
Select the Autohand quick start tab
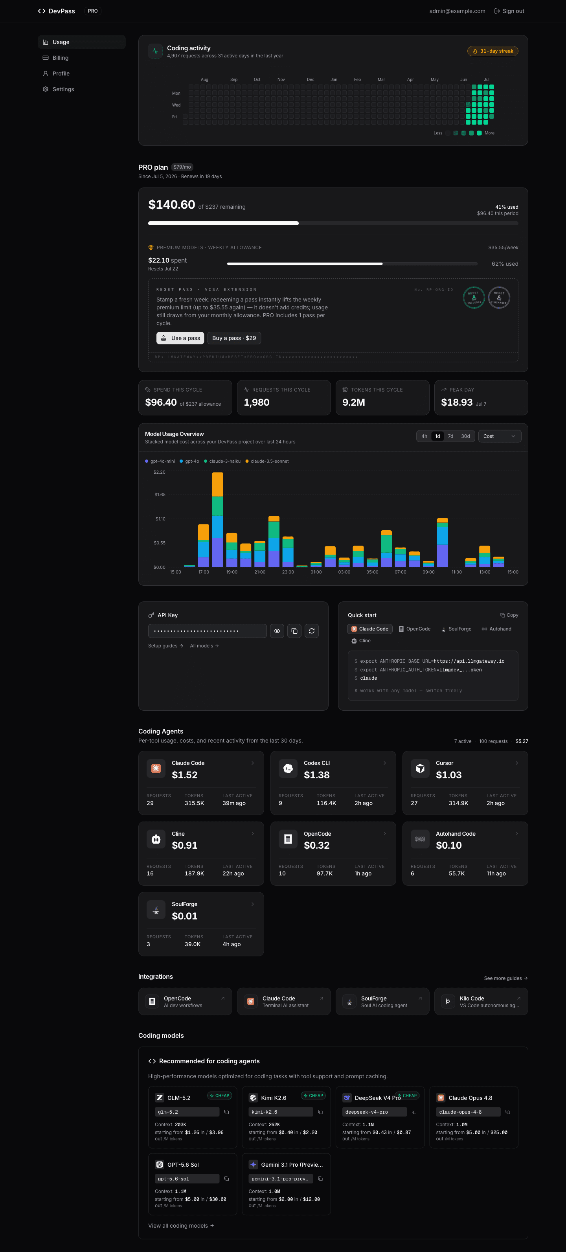click(x=496, y=629)
